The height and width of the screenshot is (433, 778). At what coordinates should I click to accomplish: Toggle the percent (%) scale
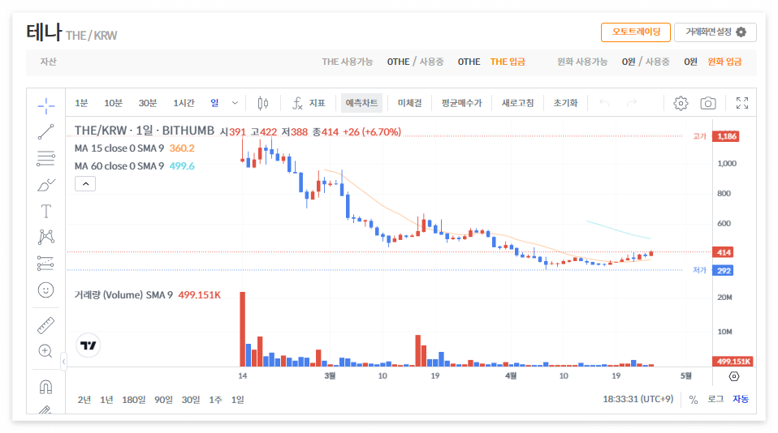pyautogui.click(x=694, y=400)
